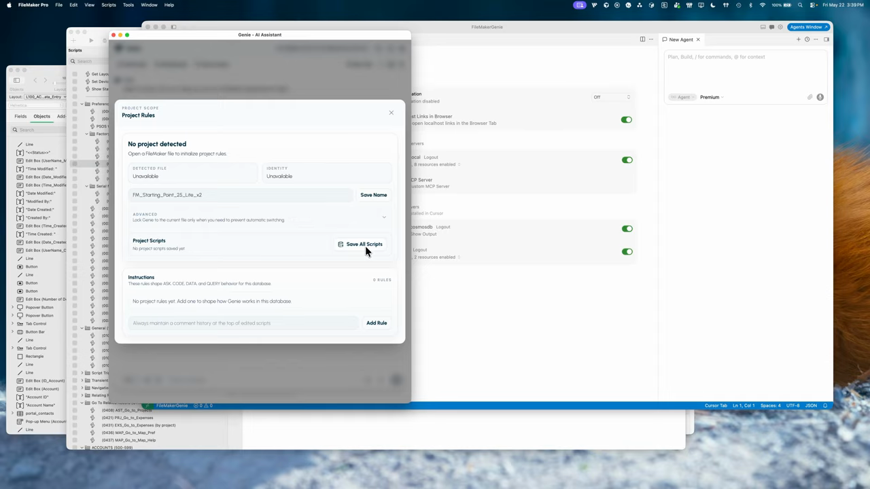Toggle the Links in Browser switch
The width and height of the screenshot is (870, 489).
[x=627, y=120]
